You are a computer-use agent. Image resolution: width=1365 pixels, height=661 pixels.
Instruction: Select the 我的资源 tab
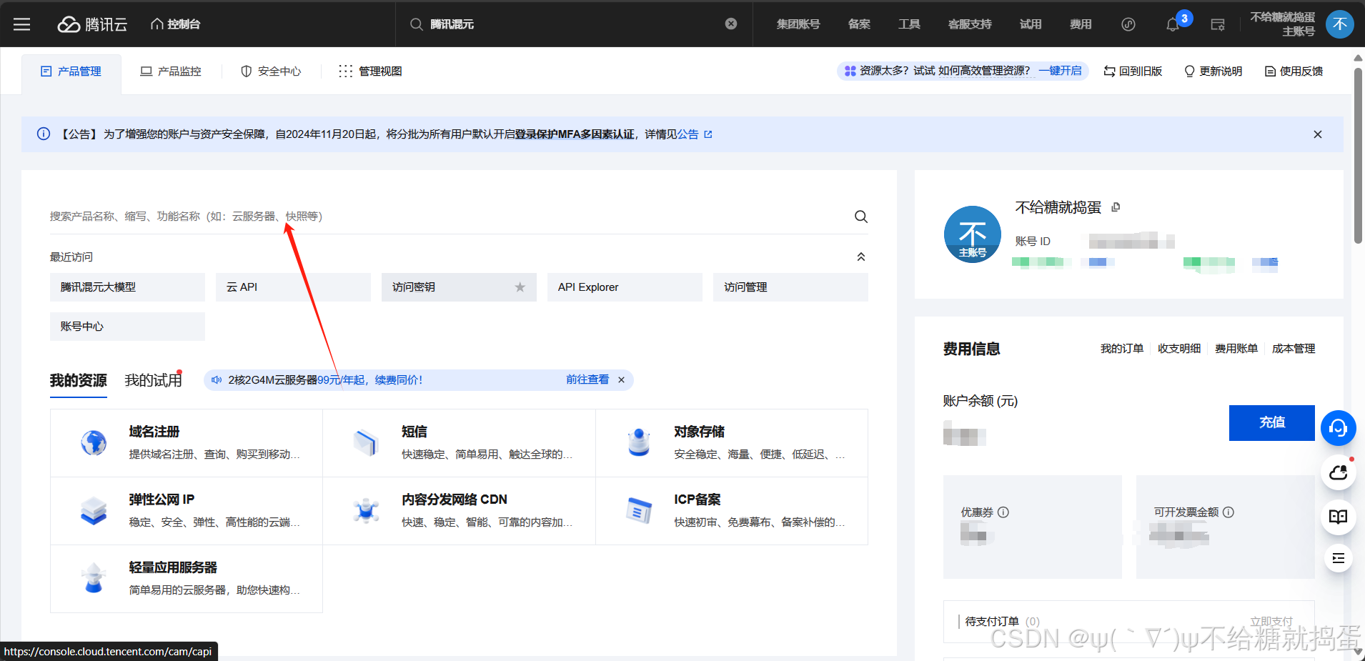tap(79, 381)
